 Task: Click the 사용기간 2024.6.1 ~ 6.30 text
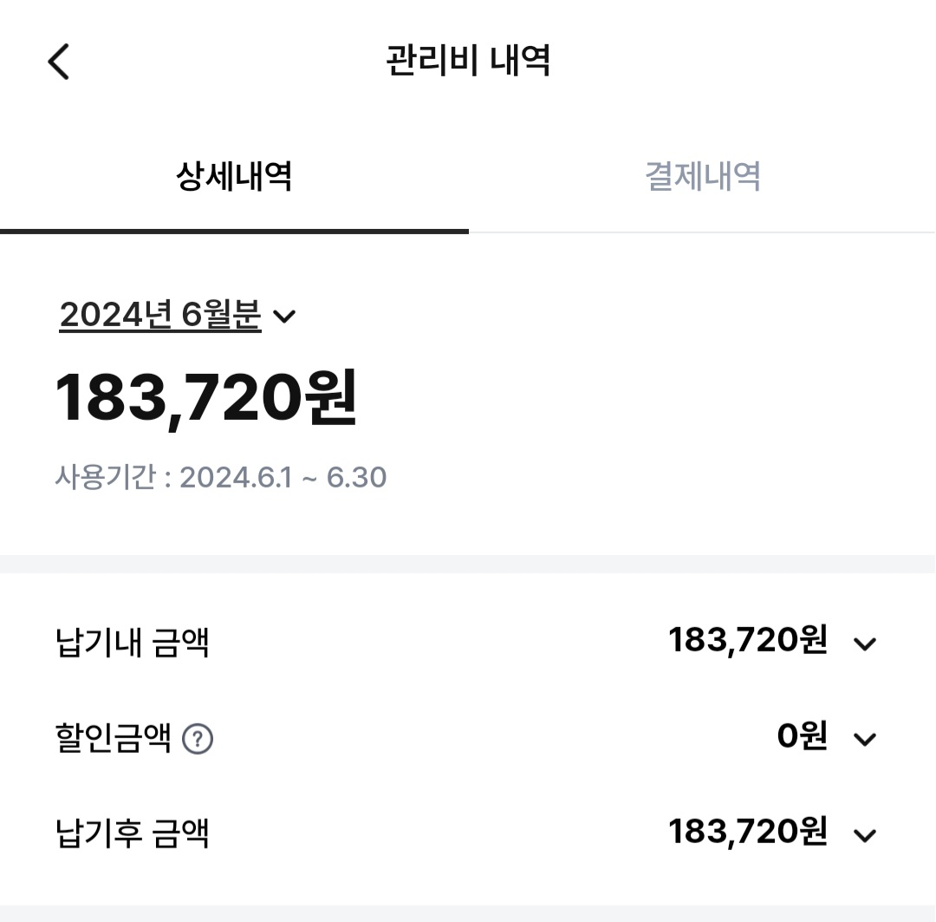[221, 477]
